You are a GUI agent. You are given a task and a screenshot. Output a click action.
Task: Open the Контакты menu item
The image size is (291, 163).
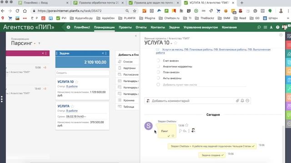click(158, 27)
